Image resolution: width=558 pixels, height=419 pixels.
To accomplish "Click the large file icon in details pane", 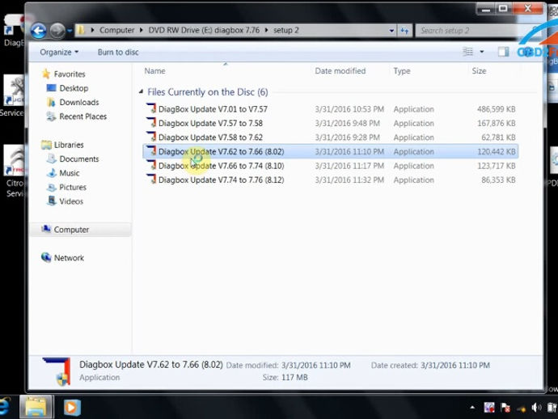I will (57, 371).
